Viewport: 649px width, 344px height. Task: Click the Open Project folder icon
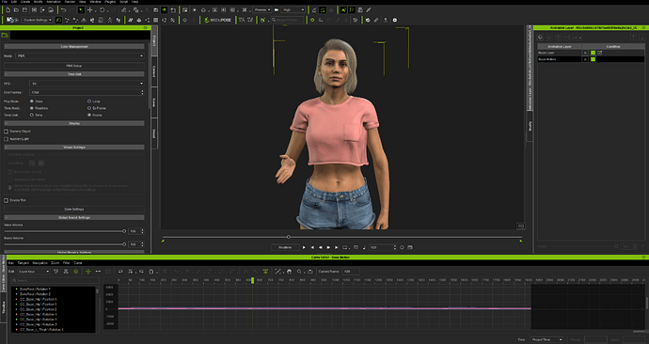tap(16, 10)
